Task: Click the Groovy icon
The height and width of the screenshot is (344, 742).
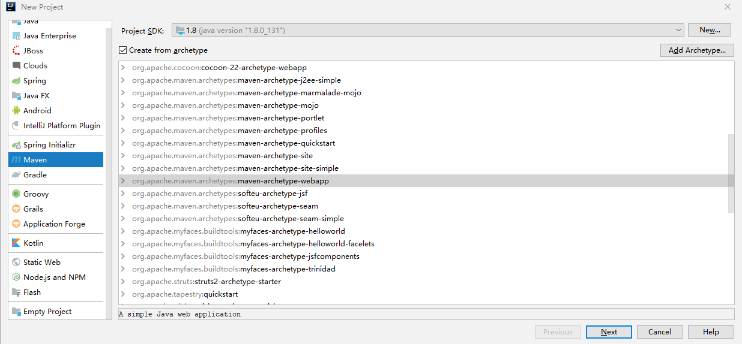Action: (16, 194)
